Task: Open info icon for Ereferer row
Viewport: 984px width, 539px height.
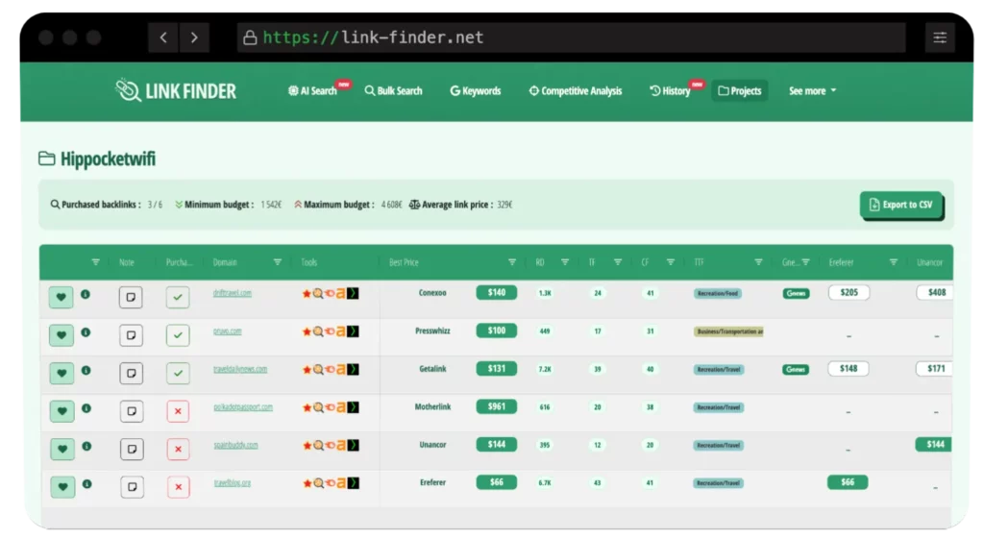Action: click(87, 484)
